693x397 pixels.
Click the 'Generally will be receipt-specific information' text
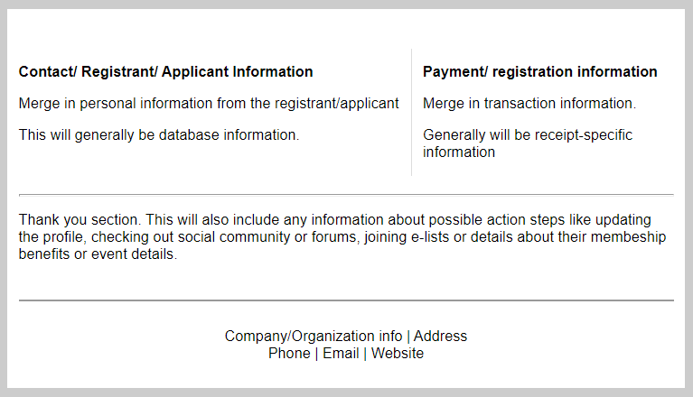click(x=527, y=143)
